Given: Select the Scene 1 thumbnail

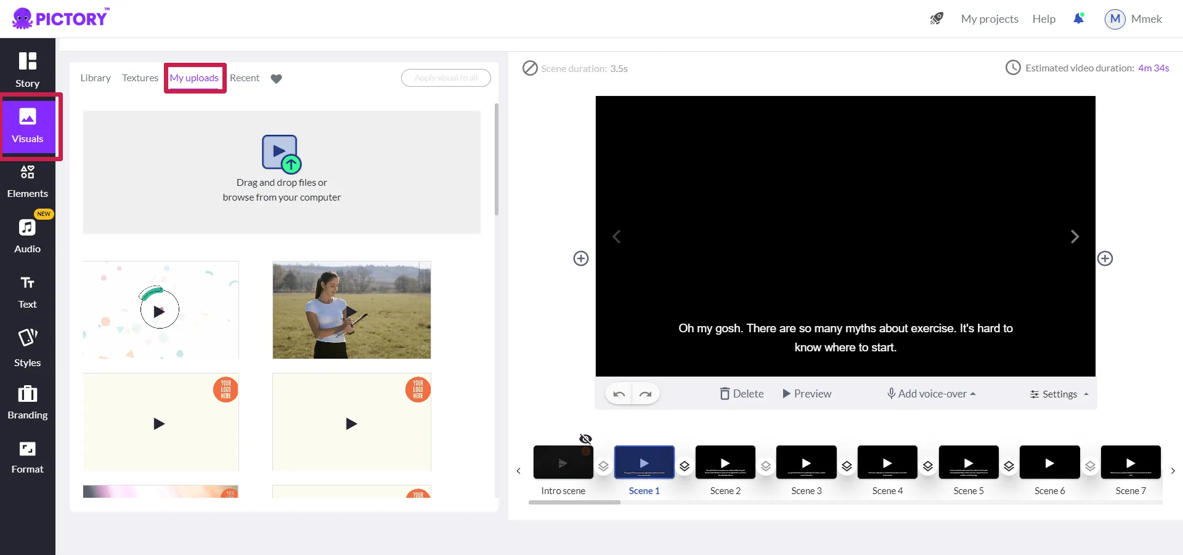Looking at the screenshot, I should [x=644, y=462].
